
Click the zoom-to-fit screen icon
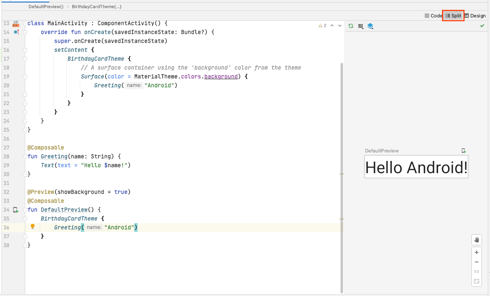(477, 281)
